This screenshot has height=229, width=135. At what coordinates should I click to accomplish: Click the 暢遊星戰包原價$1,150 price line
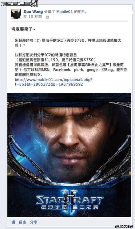(55, 60)
